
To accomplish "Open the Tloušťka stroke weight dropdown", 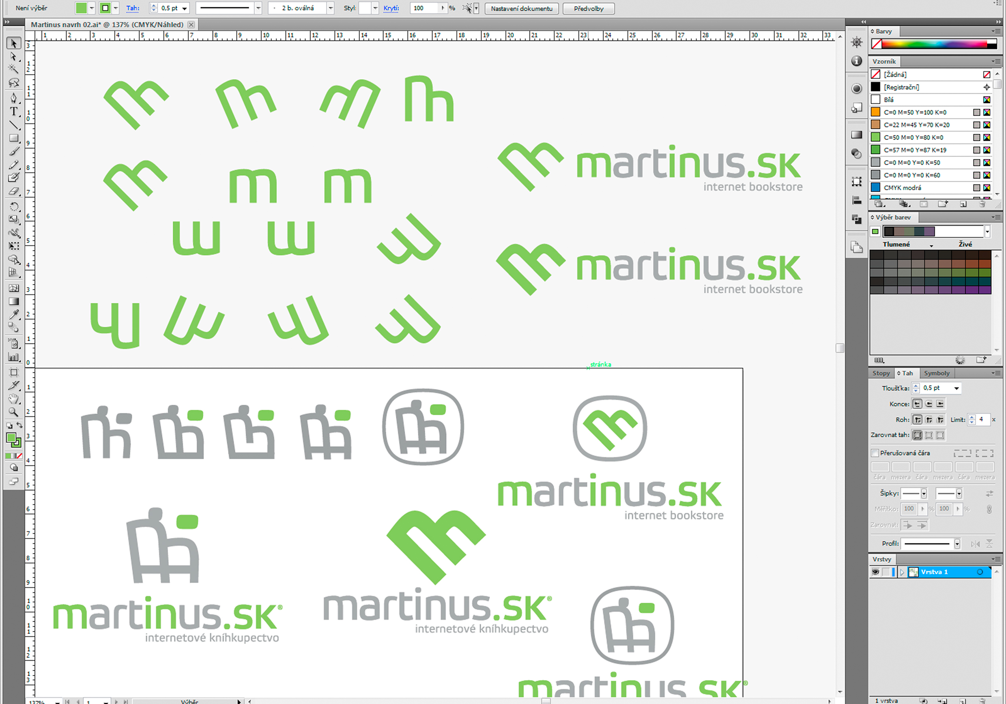I will pos(957,388).
